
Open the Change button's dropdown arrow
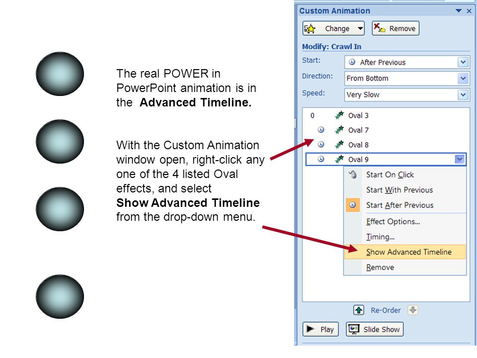tap(360, 29)
